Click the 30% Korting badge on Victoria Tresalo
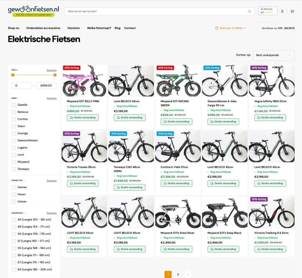The height and width of the screenshot is (278, 302). tap(72, 134)
